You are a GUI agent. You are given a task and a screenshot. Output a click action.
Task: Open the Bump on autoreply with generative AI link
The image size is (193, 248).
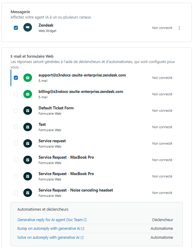[48, 229]
